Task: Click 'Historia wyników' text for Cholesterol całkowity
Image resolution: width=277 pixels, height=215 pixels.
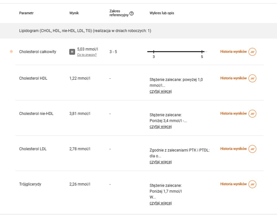Action: point(233,52)
